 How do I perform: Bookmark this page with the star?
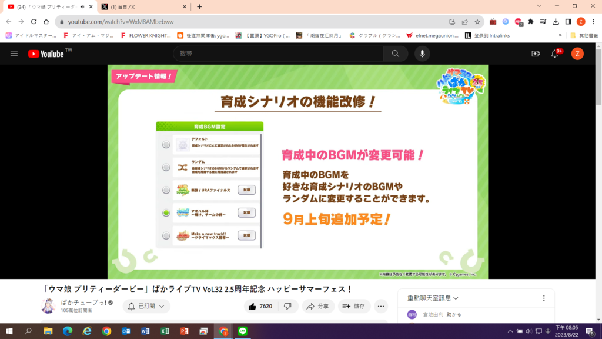[x=477, y=22]
